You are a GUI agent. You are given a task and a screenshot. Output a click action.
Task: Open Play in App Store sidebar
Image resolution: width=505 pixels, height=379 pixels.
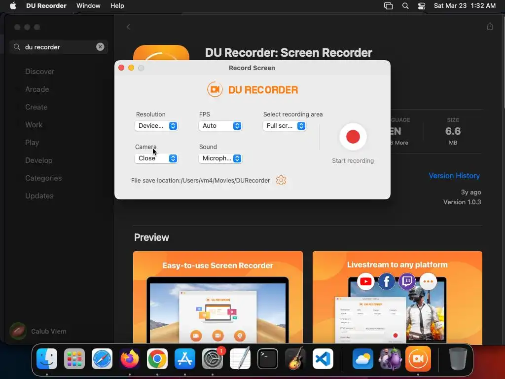click(32, 143)
